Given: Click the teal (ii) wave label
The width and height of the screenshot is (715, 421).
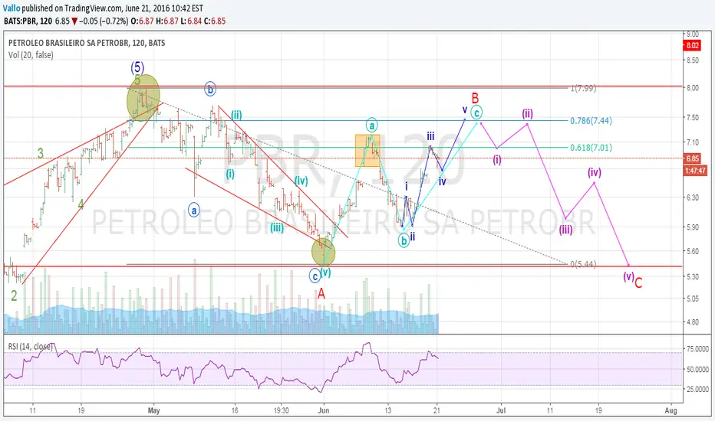Looking at the screenshot, I should click(x=236, y=114).
